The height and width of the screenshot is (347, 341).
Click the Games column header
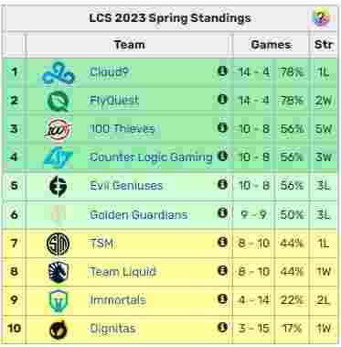coord(271,45)
